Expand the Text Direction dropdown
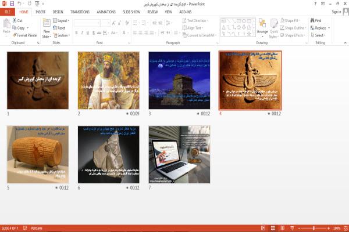Image resolution: width=349 pixels, height=232 pixels. pos(195,20)
